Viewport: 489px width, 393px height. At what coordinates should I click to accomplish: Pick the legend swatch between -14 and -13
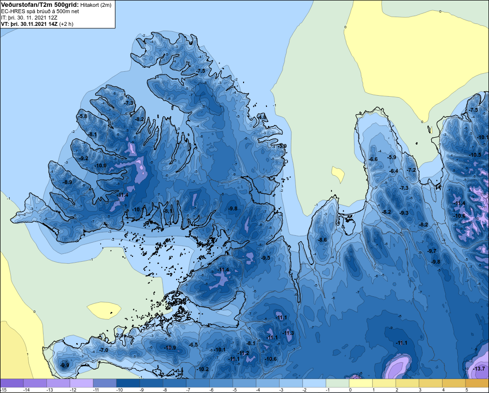coord(35,383)
